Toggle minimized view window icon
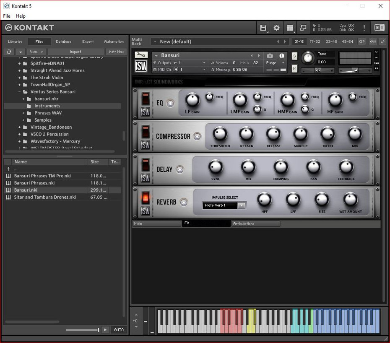The image size is (390, 343). pos(303,28)
